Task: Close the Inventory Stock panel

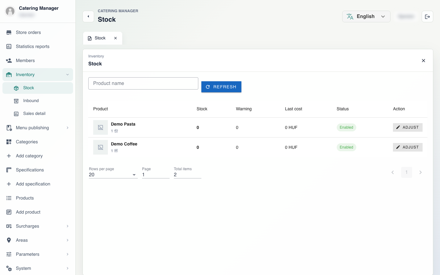Action: tap(424, 61)
